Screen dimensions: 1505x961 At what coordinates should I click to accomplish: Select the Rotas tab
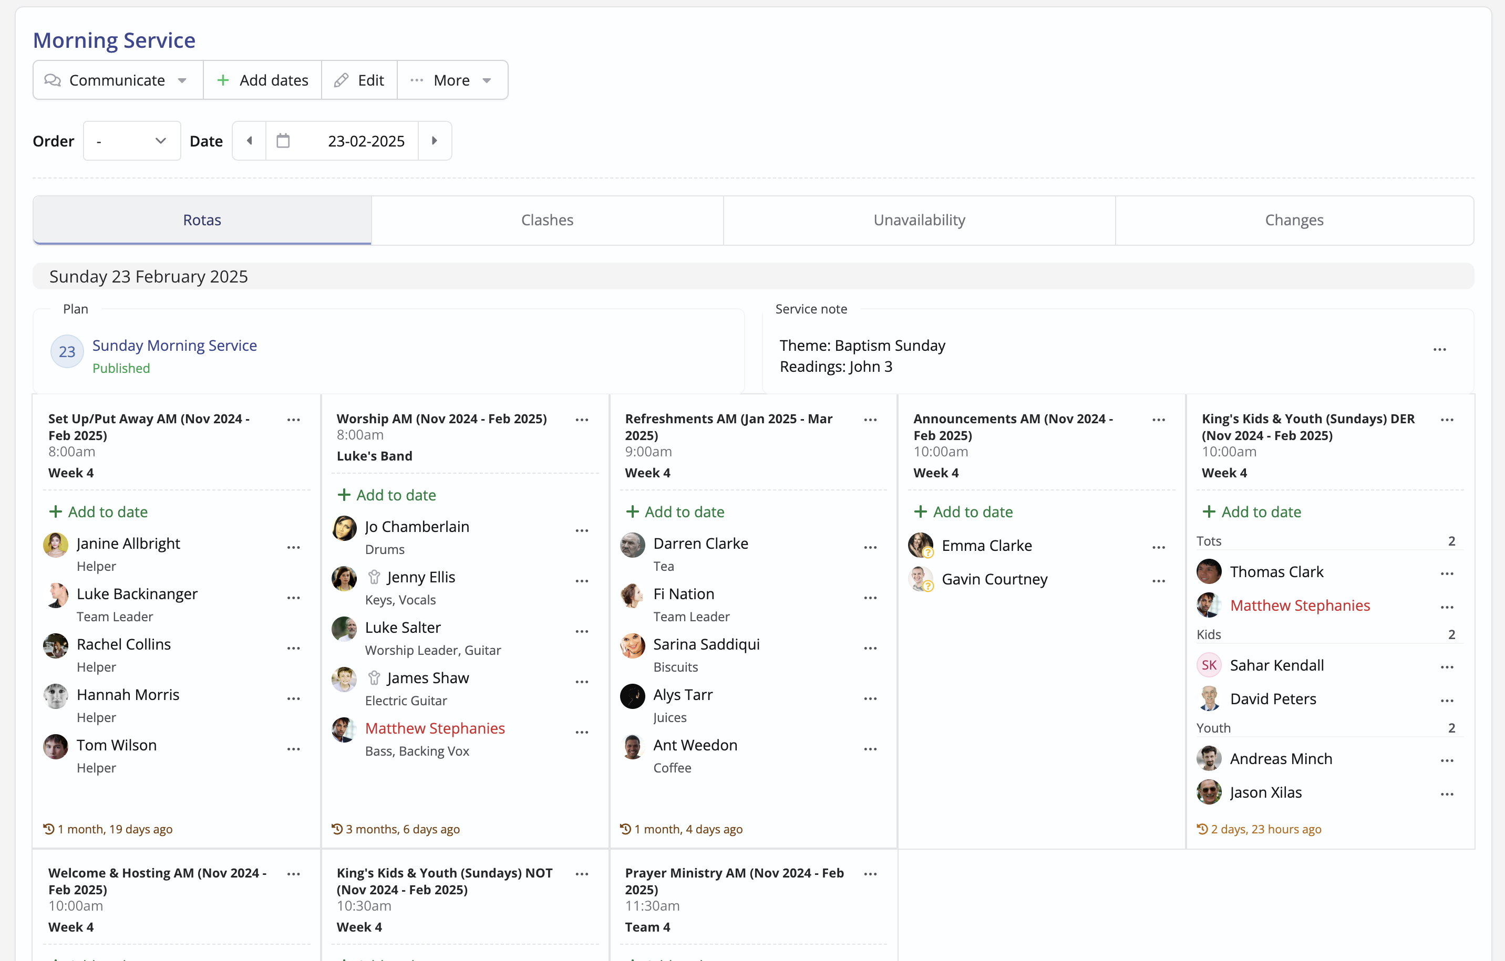point(202,220)
